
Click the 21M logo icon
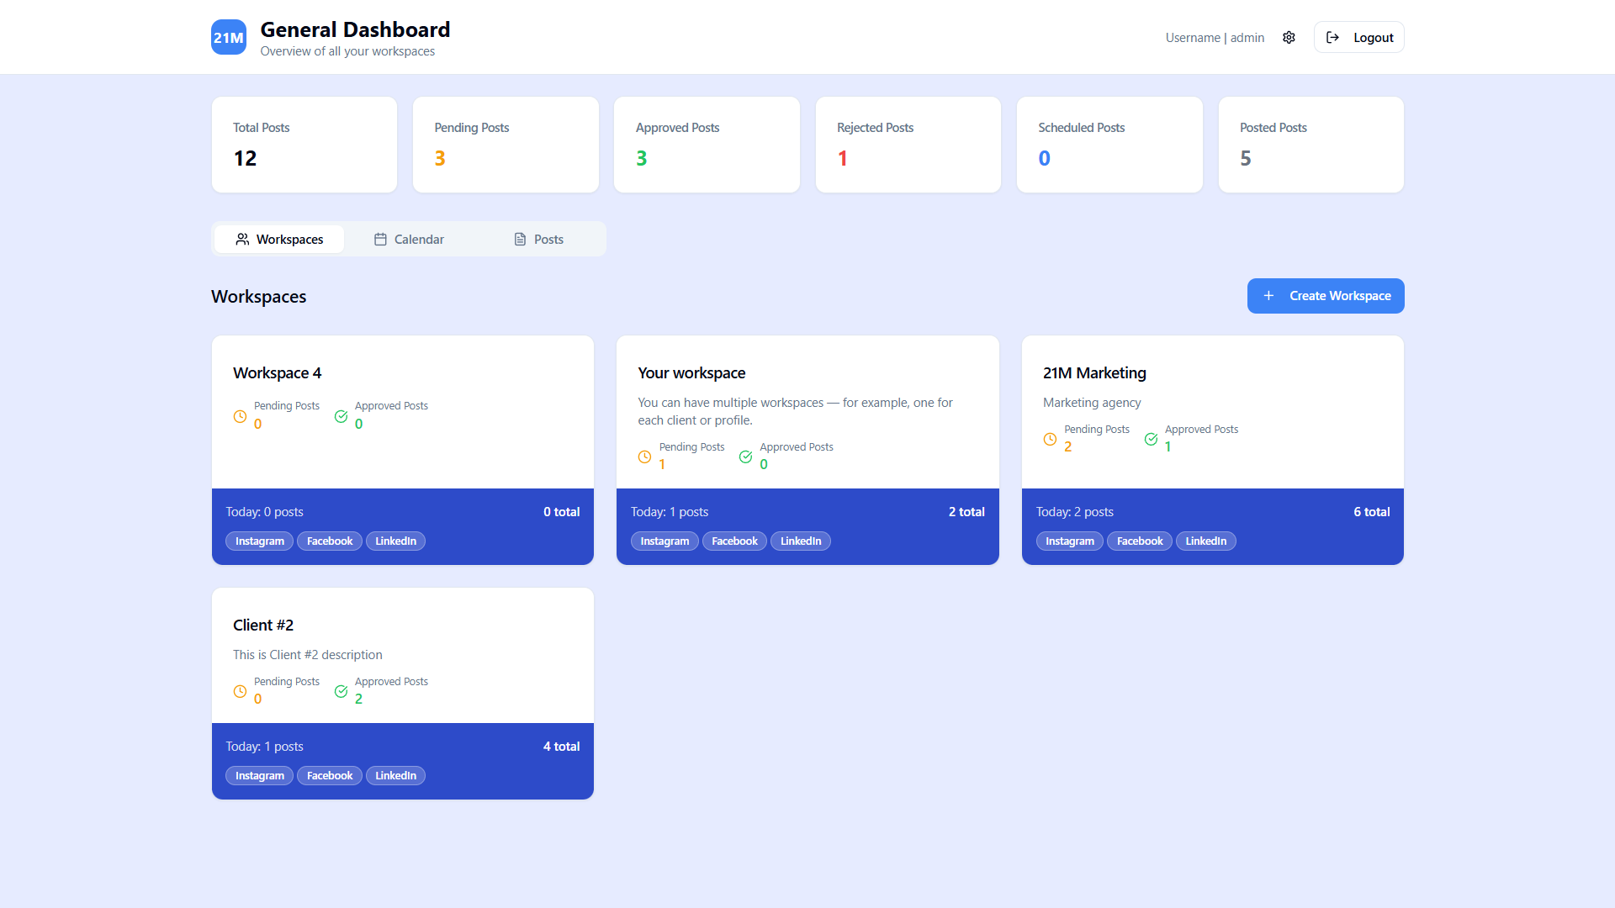pyautogui.click(x=229, y=37)
